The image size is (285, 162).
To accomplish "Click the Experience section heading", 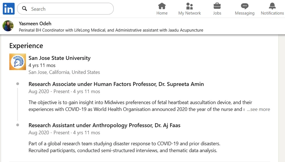I will pos(26,46).
